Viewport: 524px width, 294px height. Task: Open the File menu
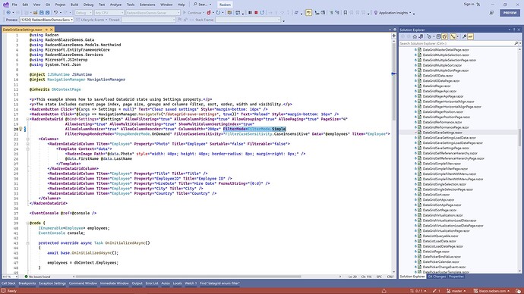click(14, 5)
